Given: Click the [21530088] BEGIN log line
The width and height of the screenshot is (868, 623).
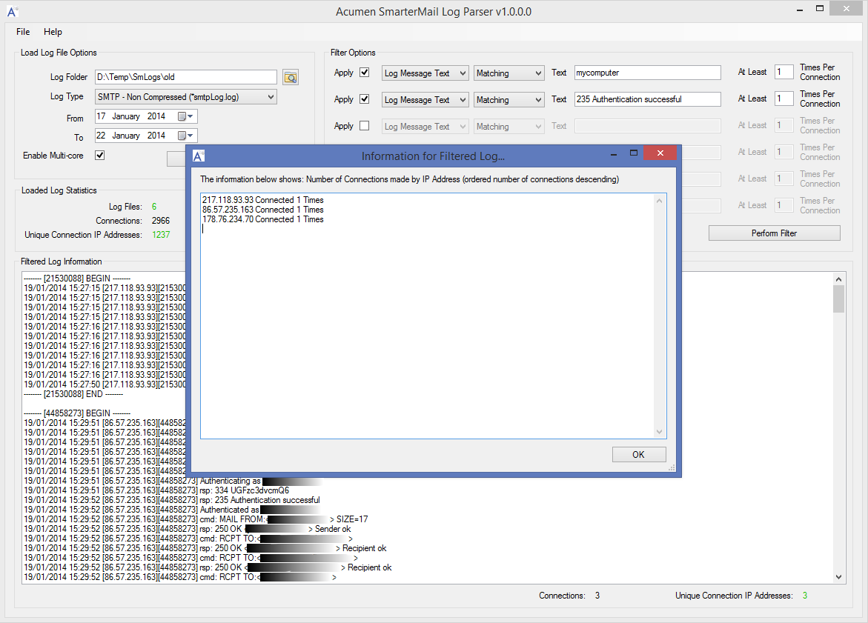Looking at the screenshot, I should pyautogui.click(x=77, y=279).
